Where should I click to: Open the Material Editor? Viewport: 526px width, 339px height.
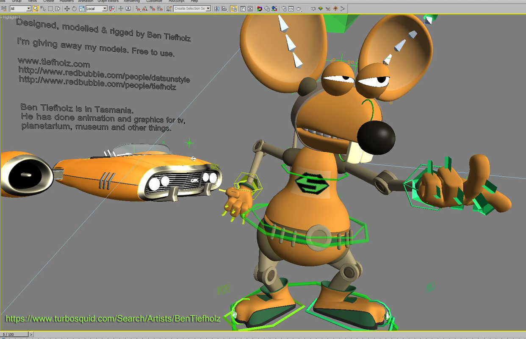260,8
